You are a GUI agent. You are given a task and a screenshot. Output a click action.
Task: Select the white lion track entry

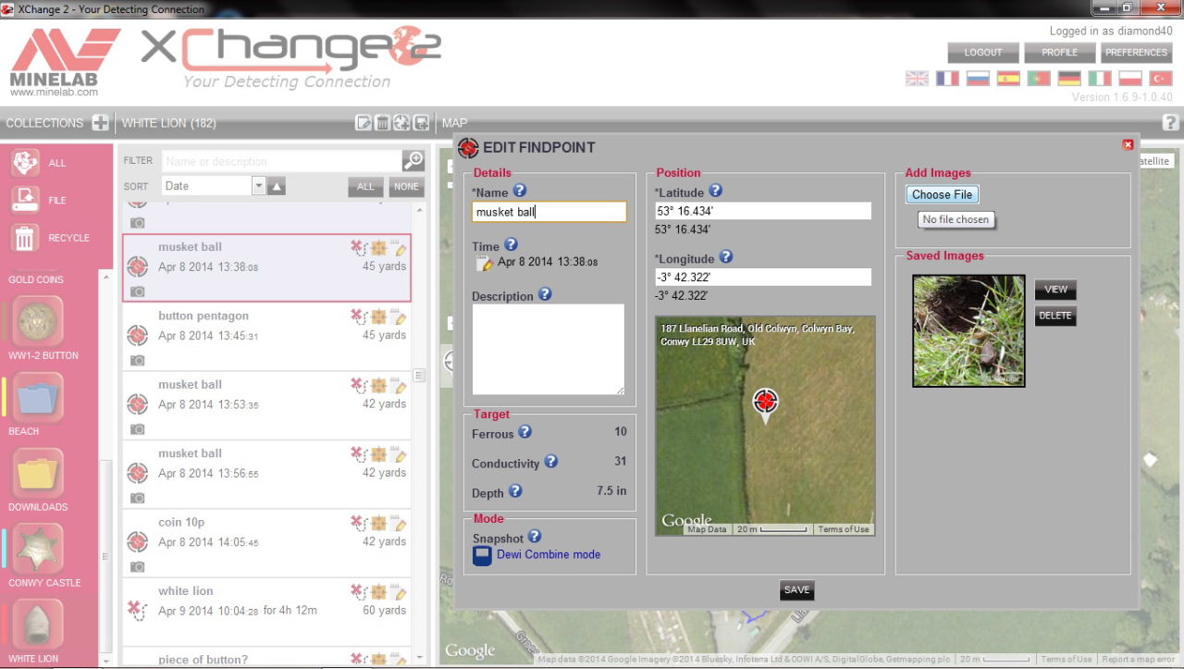point(266,612)
